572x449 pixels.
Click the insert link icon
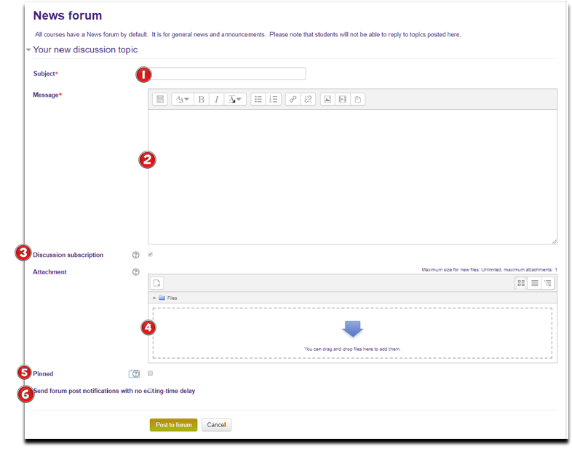coord(293,99)
